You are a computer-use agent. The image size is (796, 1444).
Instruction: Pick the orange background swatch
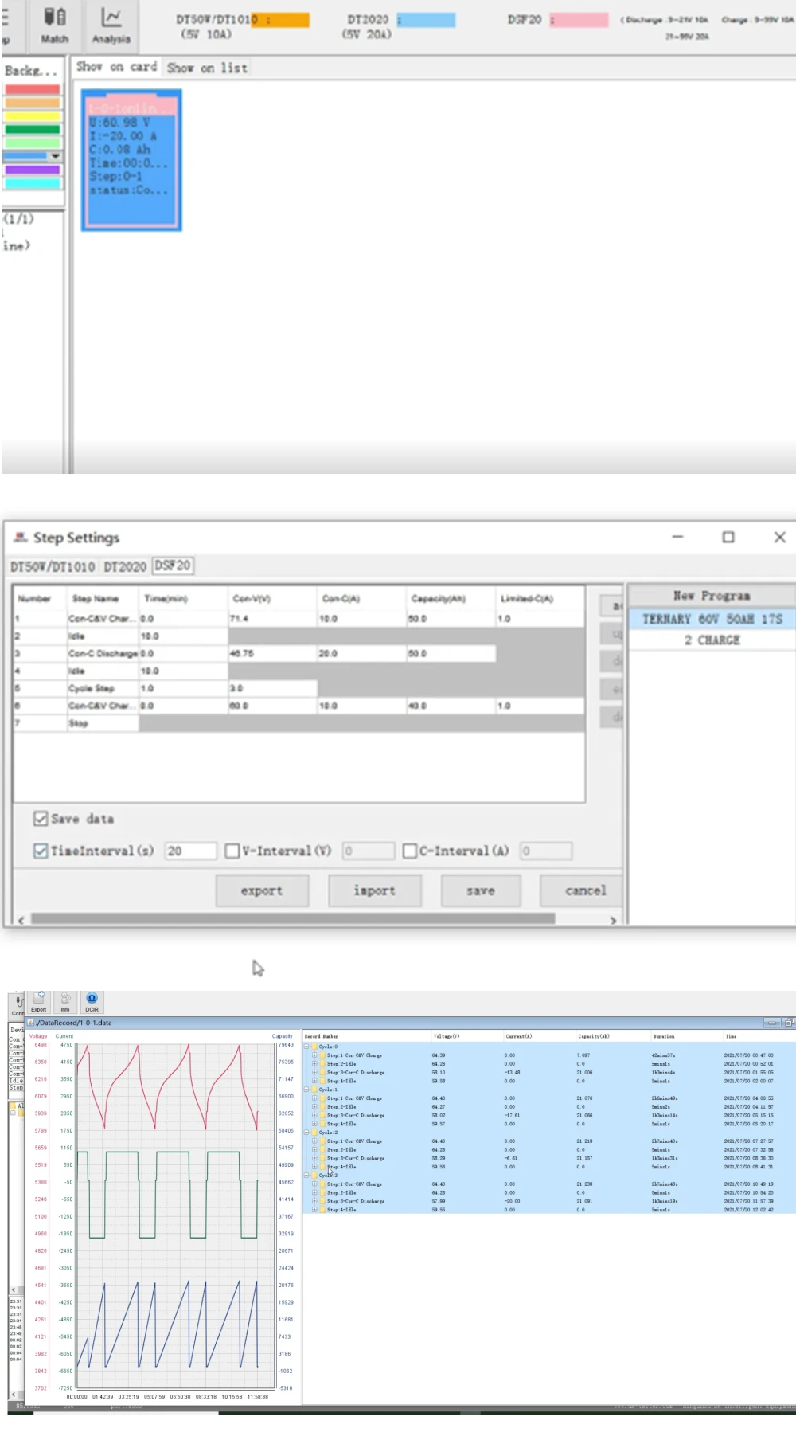(x=32, y=103)
